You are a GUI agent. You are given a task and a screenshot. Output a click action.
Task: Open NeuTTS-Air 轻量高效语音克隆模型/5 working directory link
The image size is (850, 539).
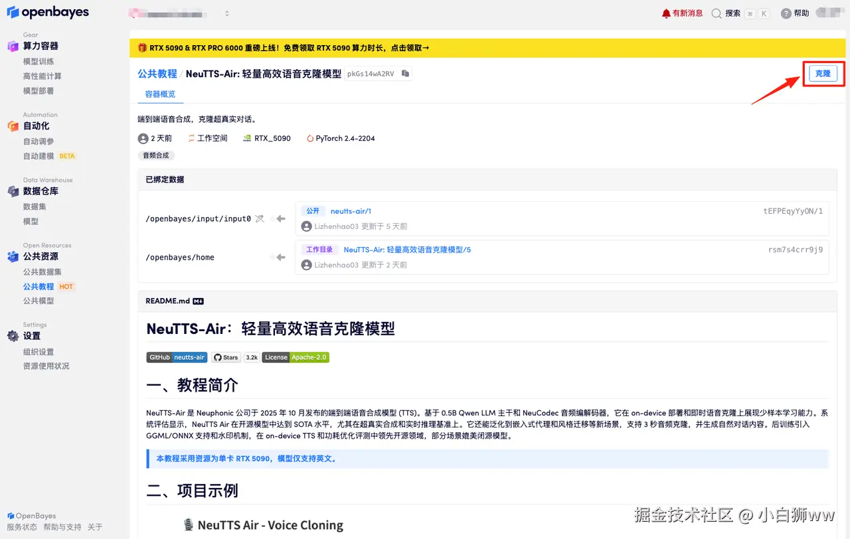[x=407, y=250]
